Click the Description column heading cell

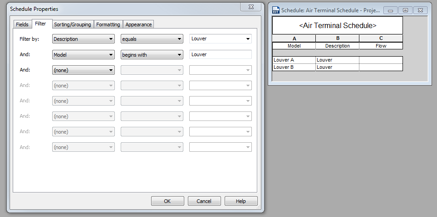click(338, 46)
